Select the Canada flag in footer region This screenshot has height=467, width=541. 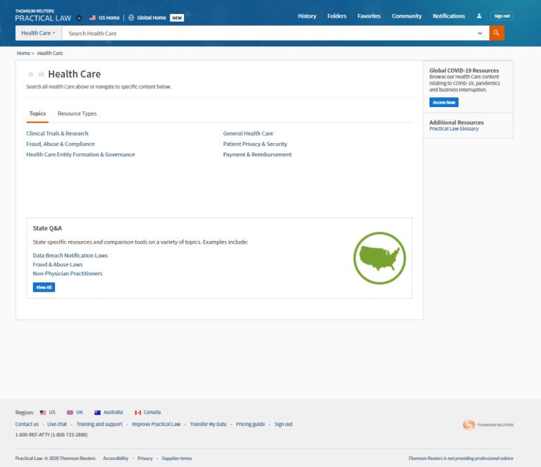138,413
